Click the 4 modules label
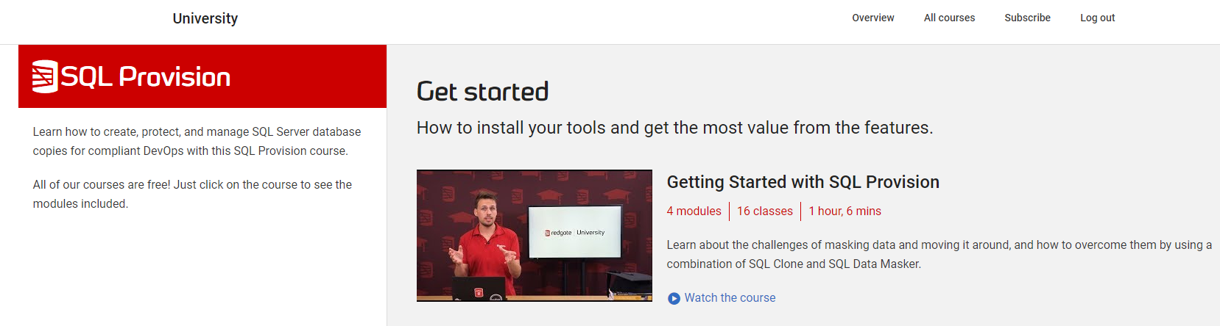Image resolution: width=1220 pixels, height=326 pixels. pos(694,211)
